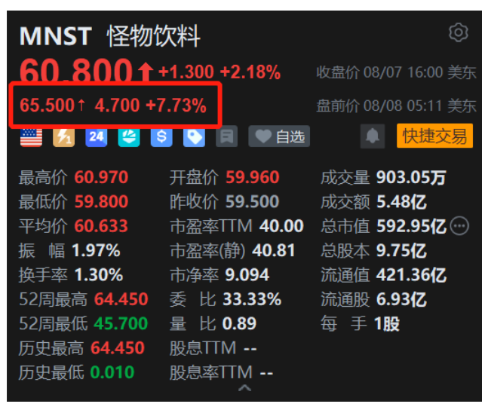The image size is (488, 413).
Task: Click the bell alert icon
Action: pyautogui.click(x=373, y=136)
